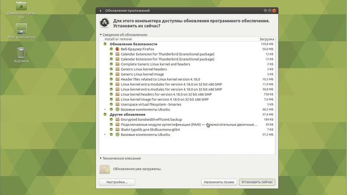Image resolution: width=347 pixels, height=195 pixels.
Task: Toggle checkbox for Complete Generic Linux kernel and headers
Action: click(111, 64)
